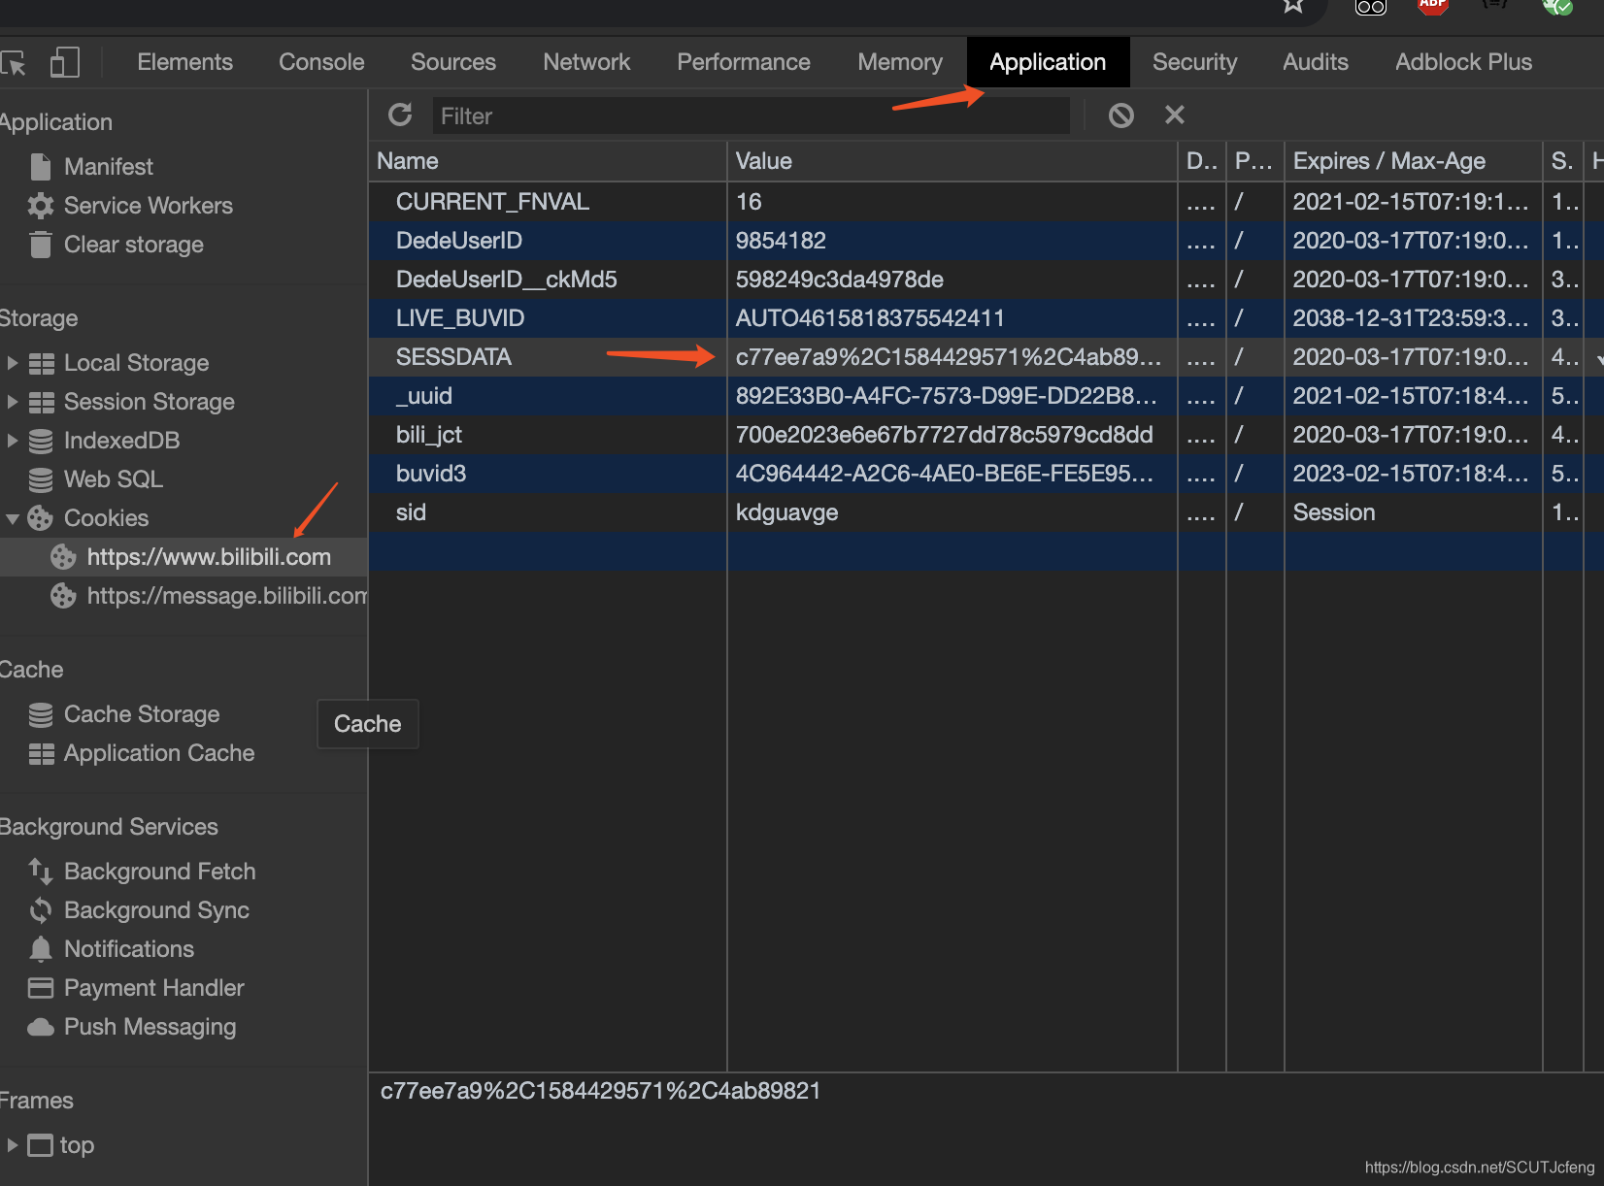Click the Cache Storage stack icon

coord(41,715)
